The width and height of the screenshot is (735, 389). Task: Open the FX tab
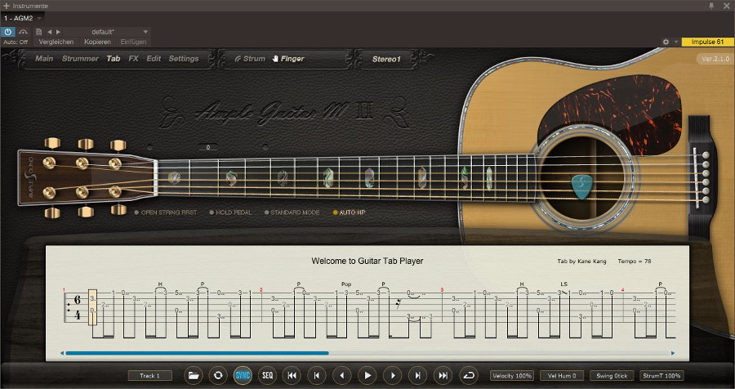134,59
